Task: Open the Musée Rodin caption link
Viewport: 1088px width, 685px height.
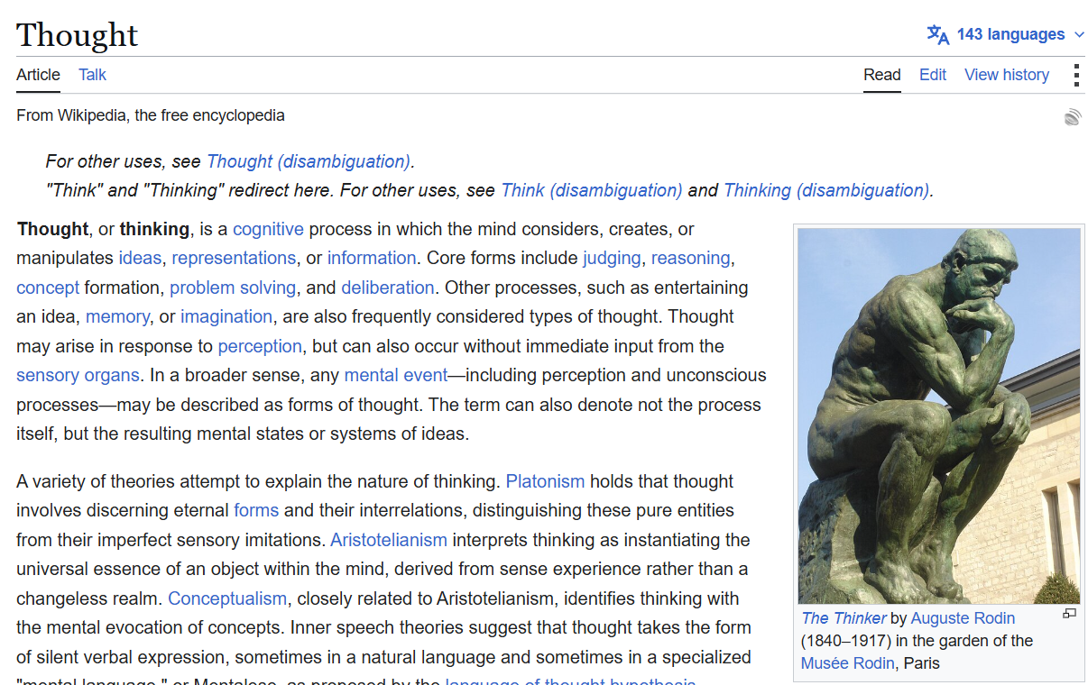Action: point(848,663)
